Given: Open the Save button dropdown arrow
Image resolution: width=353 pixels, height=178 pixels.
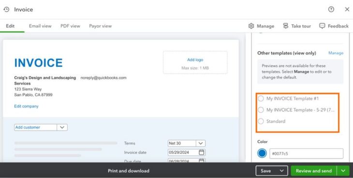Looking at the screenshot, I should coord(281,171).
